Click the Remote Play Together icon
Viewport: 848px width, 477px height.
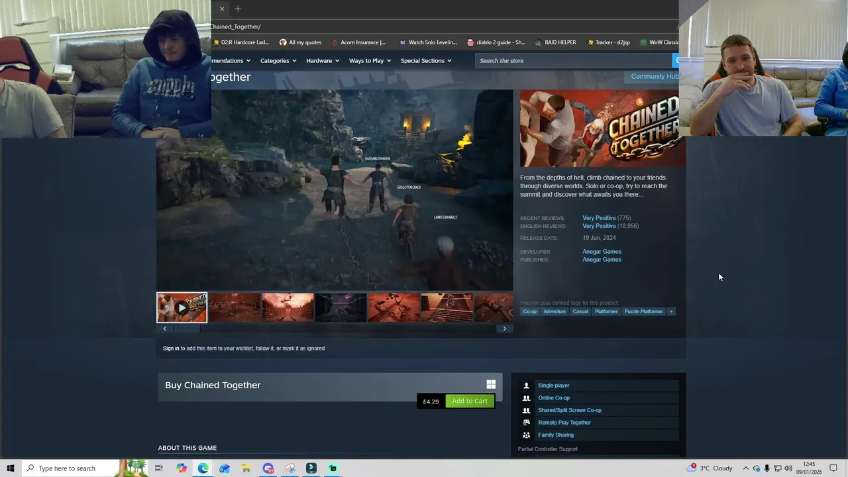526,423
